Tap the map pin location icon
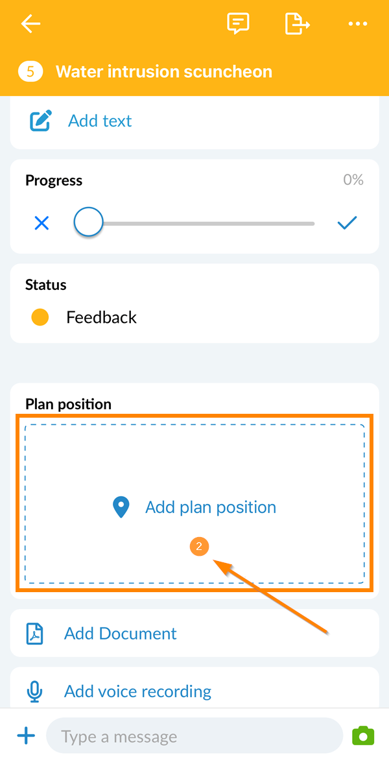The height and width of the screenshot is (777, 389). [121, 507]
